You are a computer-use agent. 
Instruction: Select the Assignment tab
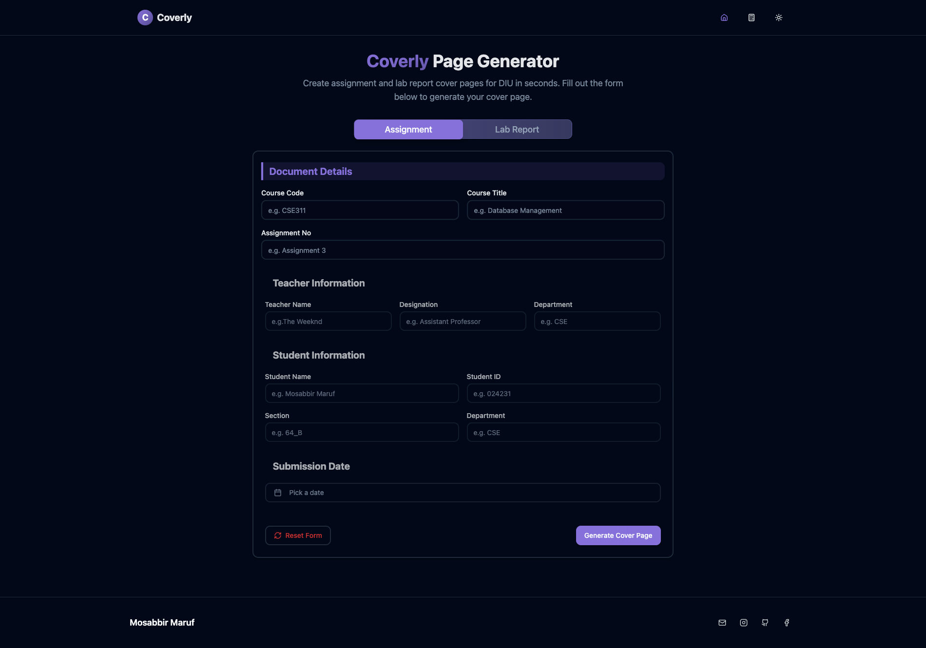point(408,129)
